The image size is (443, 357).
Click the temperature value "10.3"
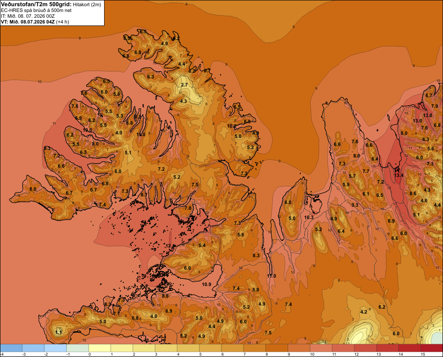pyautogui.click(x=309, y=217)
